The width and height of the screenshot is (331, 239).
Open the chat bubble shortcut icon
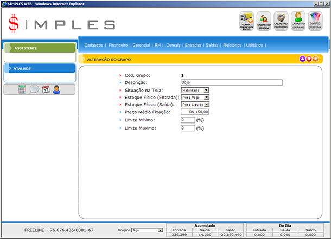point(34,89)
